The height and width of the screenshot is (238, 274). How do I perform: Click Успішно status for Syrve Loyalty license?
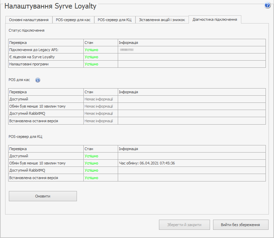click(x=92, y=57)
